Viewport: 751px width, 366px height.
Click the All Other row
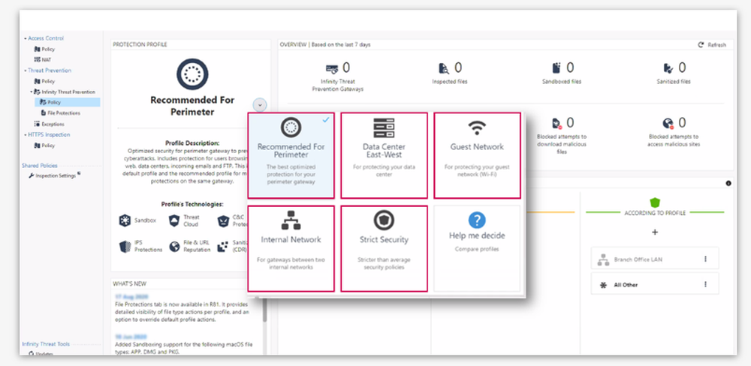coord(655,283)
